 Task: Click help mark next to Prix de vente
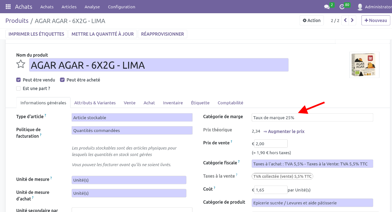point(231,141)
